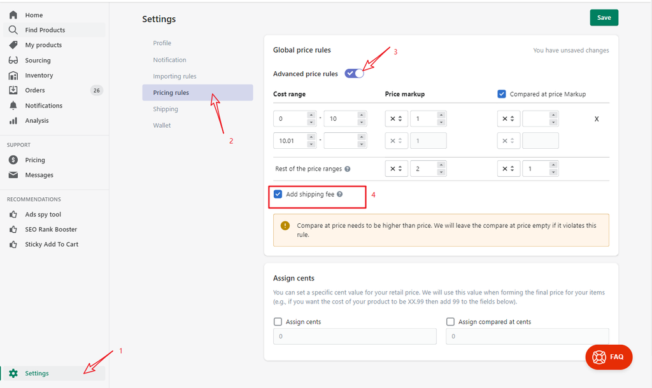This screenshot has height=388, width=652.
Task: Open Inventory building icon
Action: tap(13, 76)
